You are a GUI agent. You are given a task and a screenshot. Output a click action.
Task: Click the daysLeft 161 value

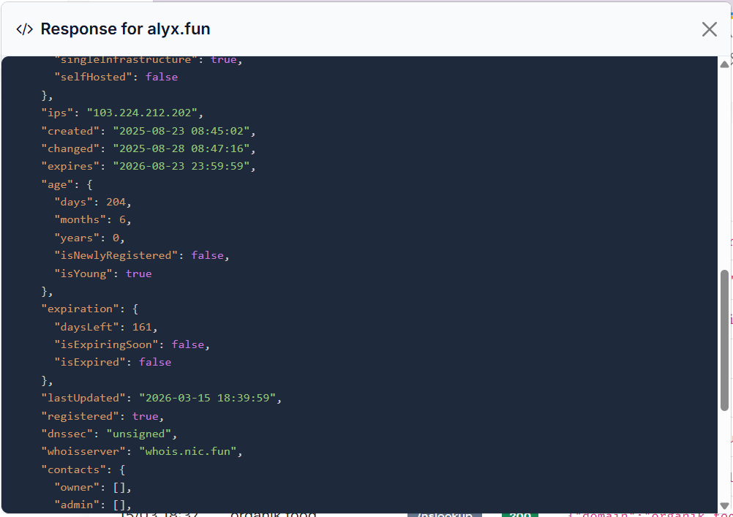tap(142, 326)
